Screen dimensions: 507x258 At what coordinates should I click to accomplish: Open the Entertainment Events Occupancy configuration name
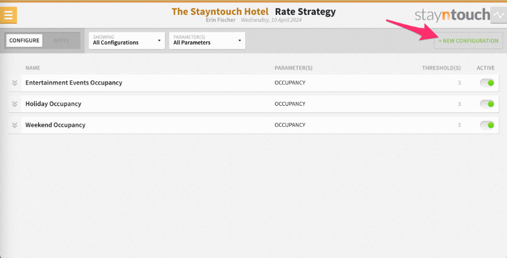[74, 83]
